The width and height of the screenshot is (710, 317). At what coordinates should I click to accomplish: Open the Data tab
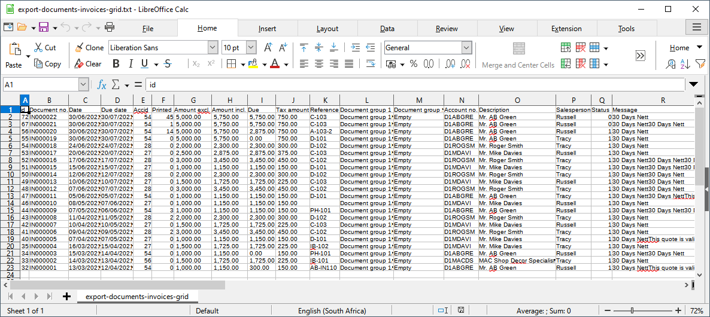(387, 29)
